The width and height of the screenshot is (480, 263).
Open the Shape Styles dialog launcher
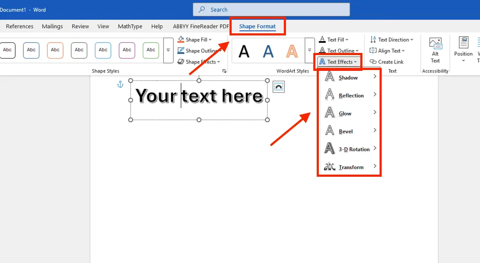tap(224, 70)
